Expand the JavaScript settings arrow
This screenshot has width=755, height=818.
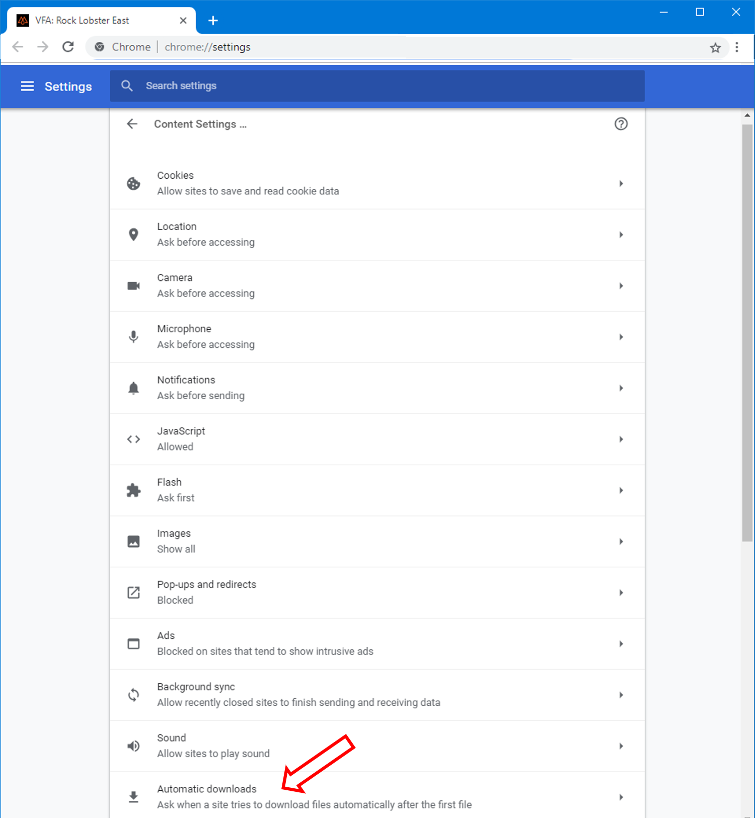[621, 439]
